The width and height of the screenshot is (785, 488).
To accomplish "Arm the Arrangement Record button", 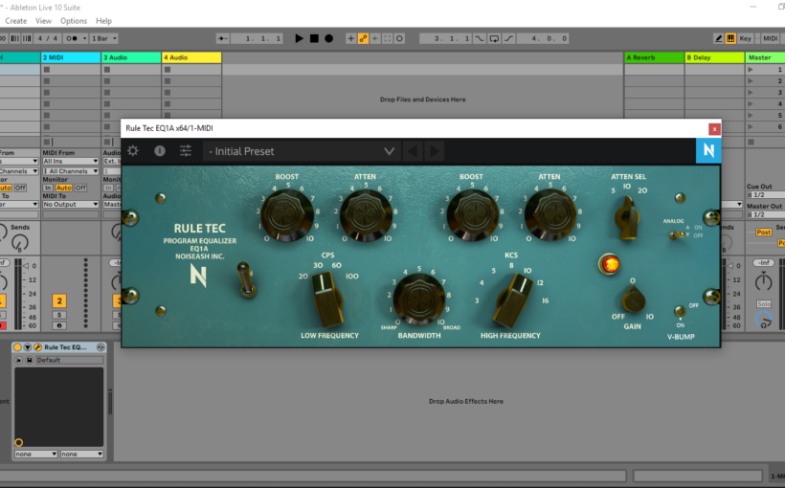I will click(x=329, y=38).
